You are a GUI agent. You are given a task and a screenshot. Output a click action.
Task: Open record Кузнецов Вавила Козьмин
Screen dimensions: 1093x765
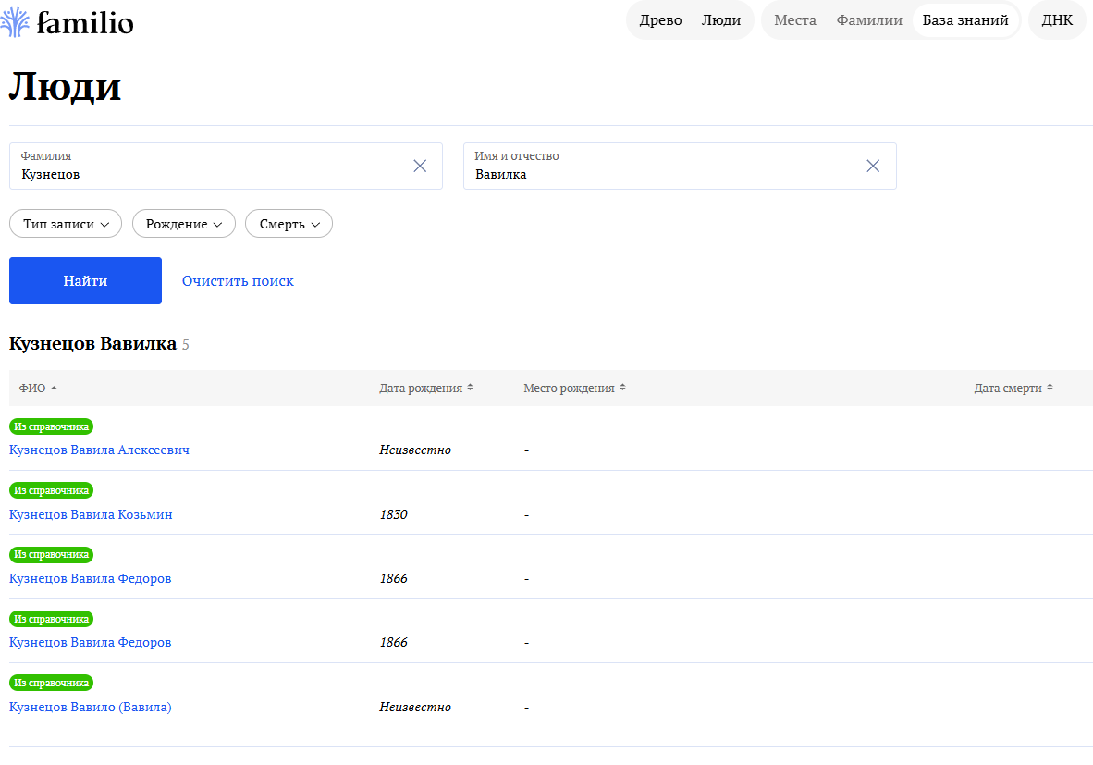91,514
